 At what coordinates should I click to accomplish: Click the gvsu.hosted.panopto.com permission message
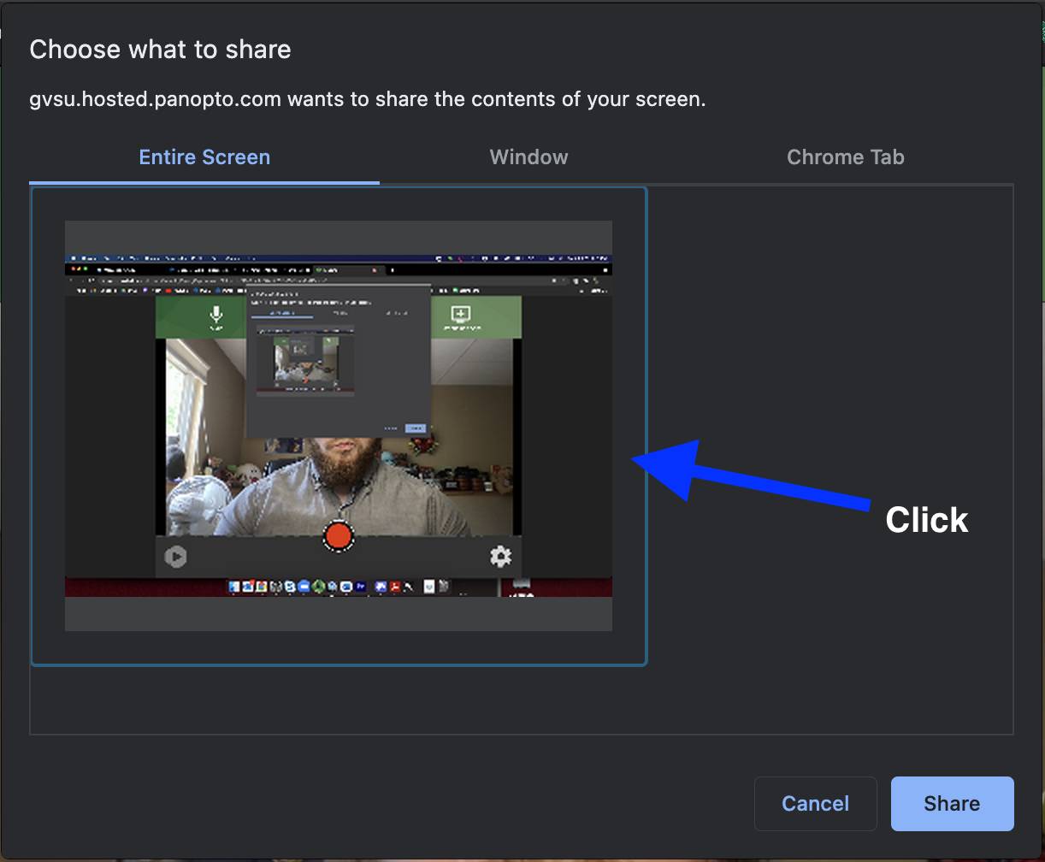368,99
